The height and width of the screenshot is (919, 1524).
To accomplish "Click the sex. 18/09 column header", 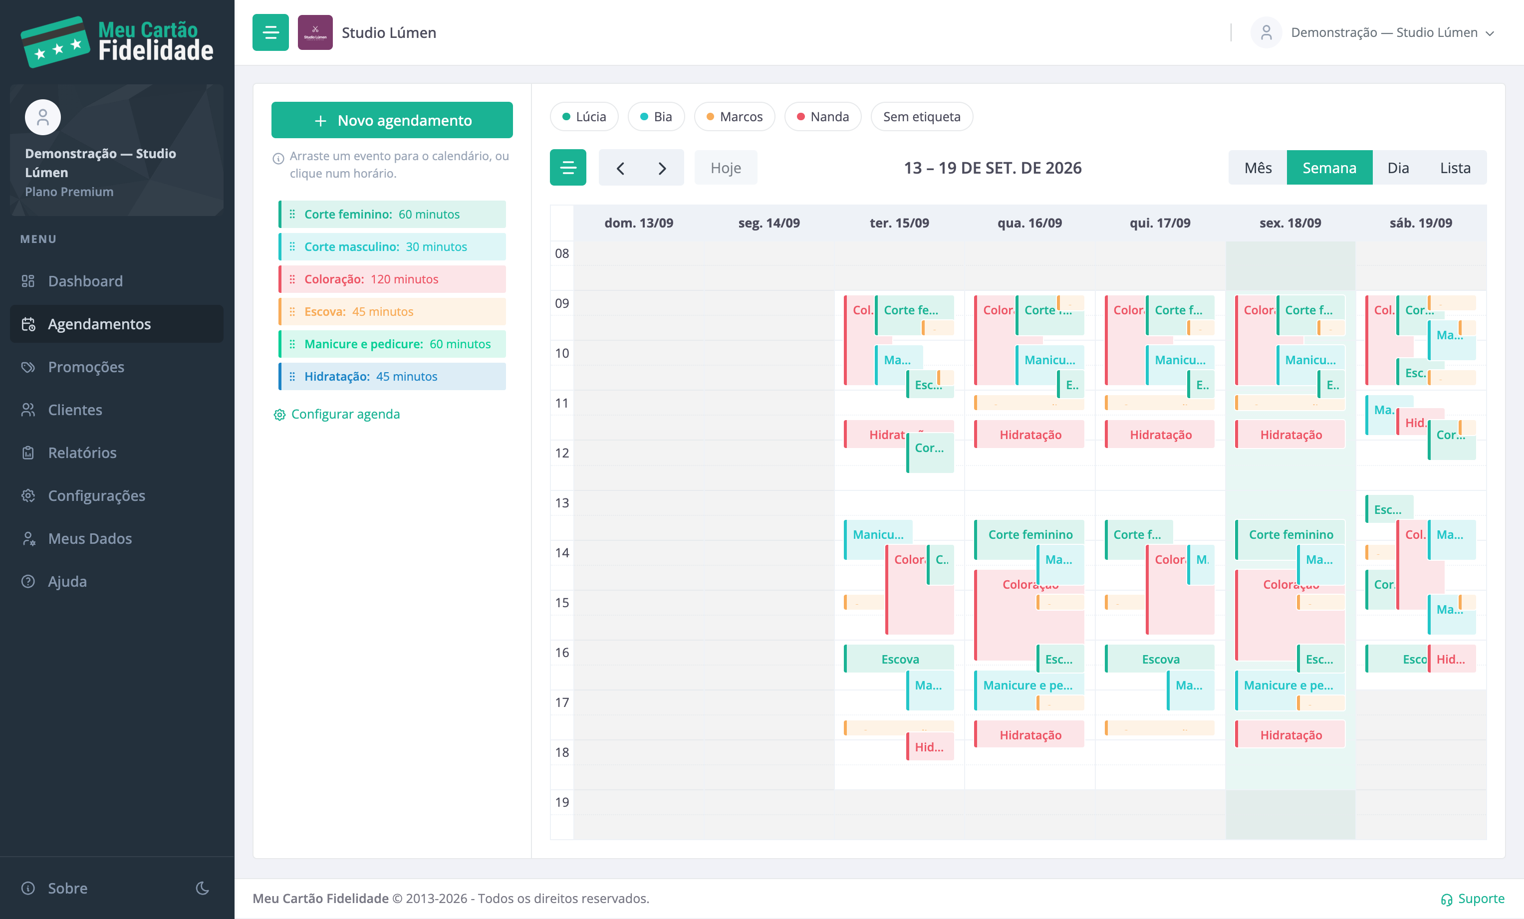I will click(x=1290, y=223).
